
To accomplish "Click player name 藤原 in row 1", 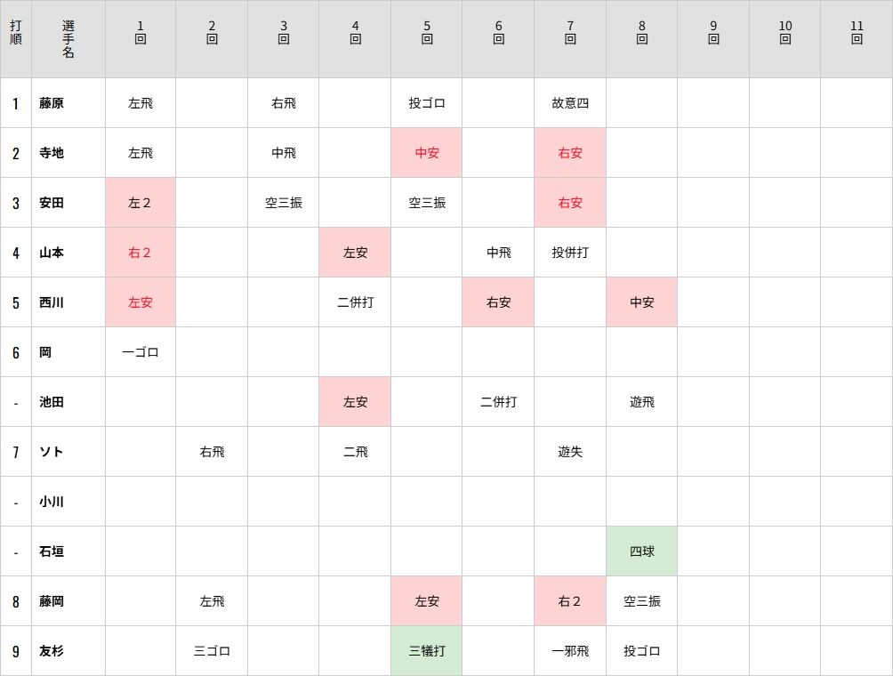I will 52,103.
